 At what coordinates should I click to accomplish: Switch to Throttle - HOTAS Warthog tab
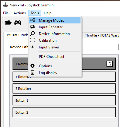click(x=103, y=35)
